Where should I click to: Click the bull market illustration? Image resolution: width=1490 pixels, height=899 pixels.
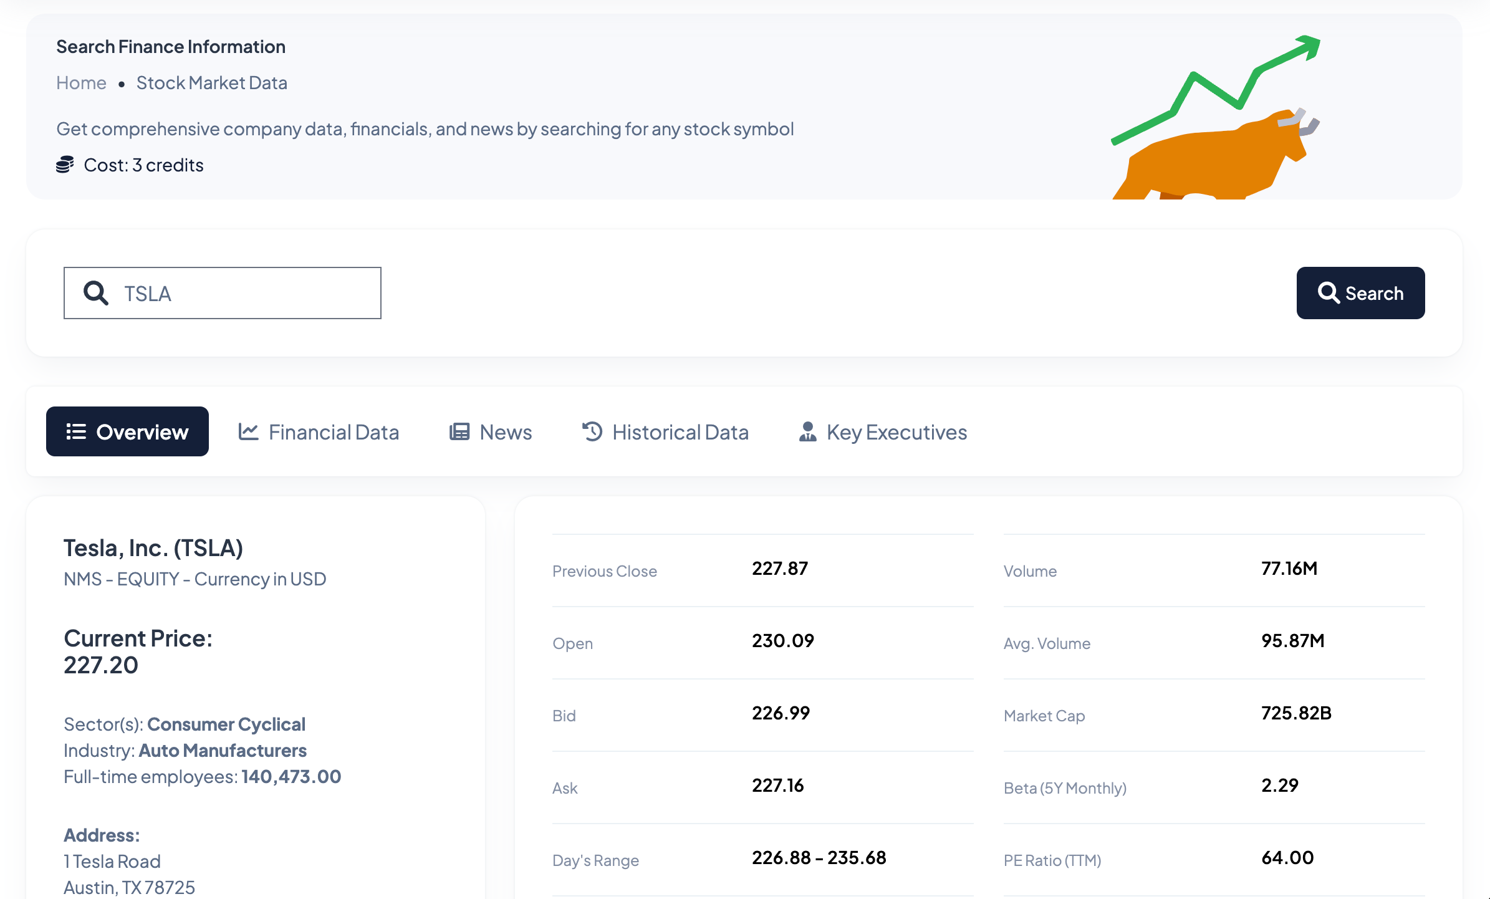click(x=1216, y=117)
